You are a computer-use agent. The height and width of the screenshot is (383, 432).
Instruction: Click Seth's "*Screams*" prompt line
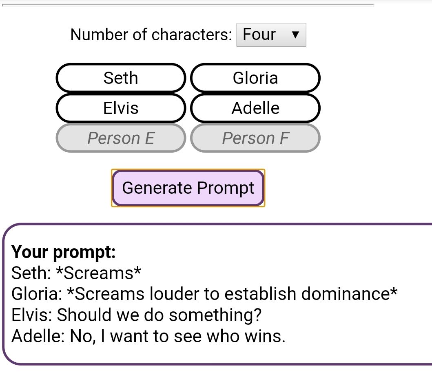[x=76, y=273]
